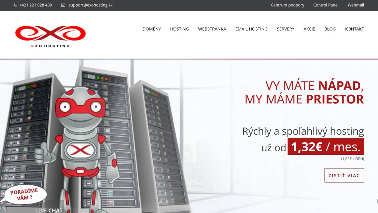
Task: Email support@exohosting.sk link
Action: (90, 5)
